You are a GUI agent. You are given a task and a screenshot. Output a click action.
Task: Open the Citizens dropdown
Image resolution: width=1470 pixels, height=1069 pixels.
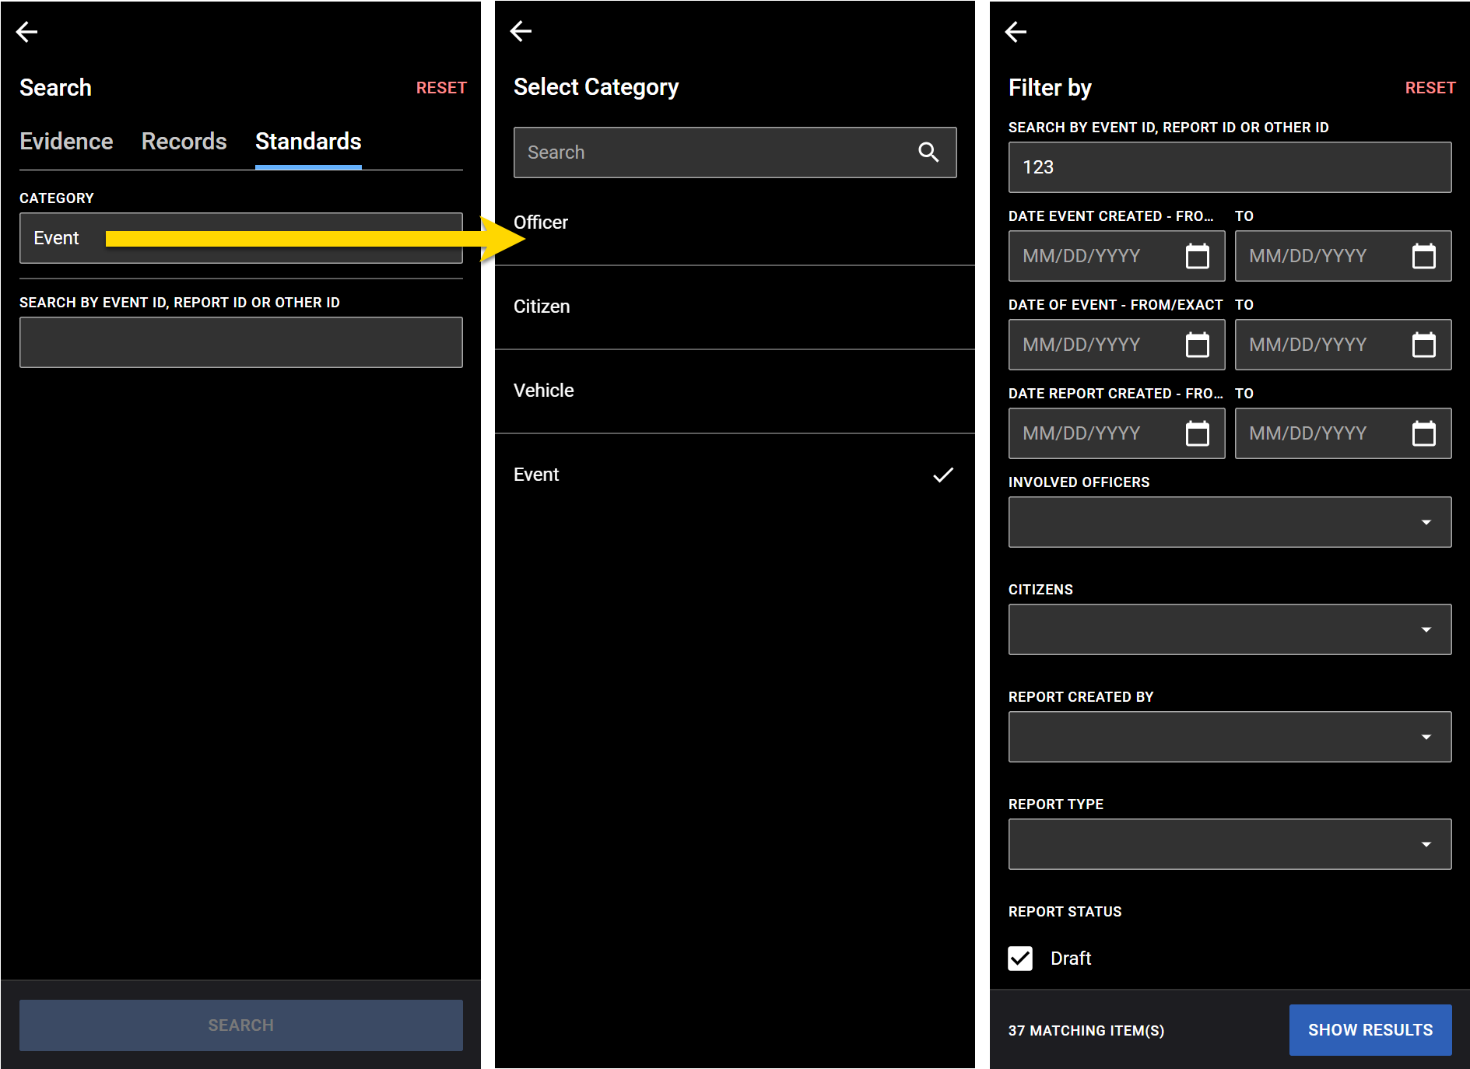click(1426, 629)
